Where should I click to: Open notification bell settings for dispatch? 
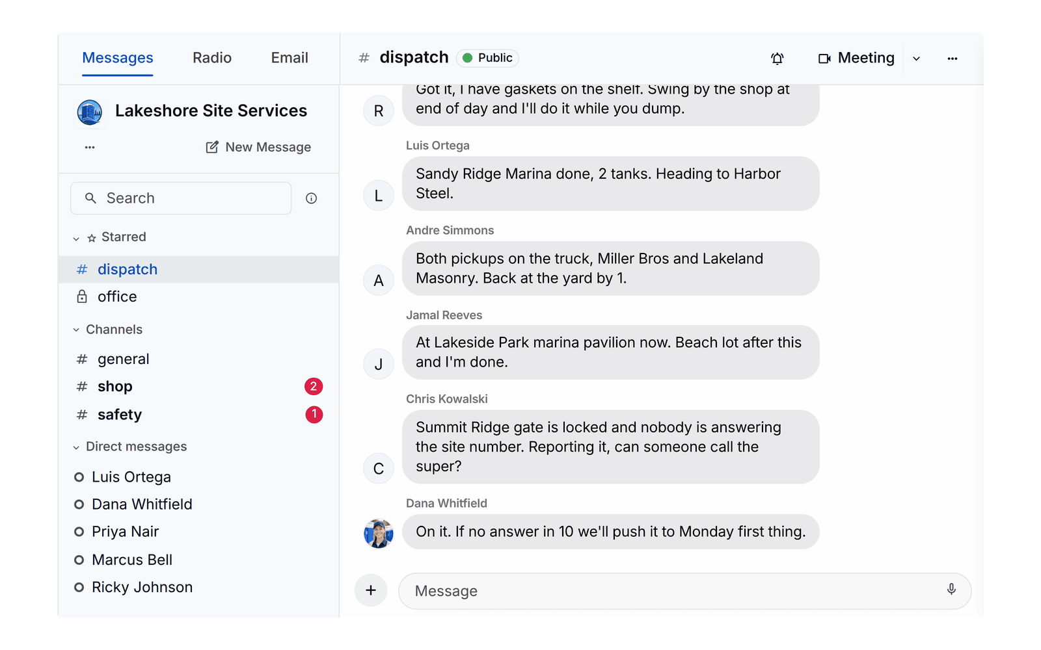click(x=777, y=58)
